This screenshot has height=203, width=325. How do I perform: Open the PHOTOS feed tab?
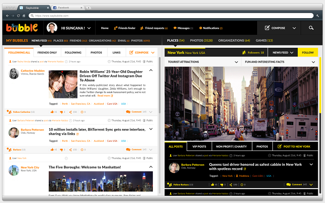[x=96, y=53]
